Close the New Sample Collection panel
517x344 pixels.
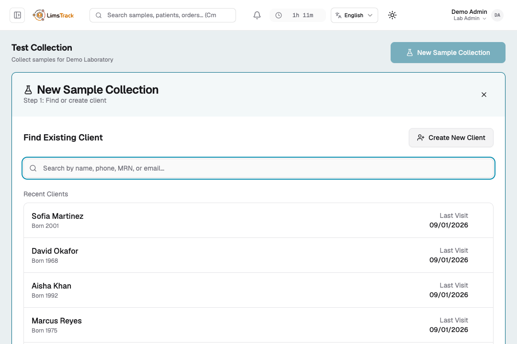483,95
